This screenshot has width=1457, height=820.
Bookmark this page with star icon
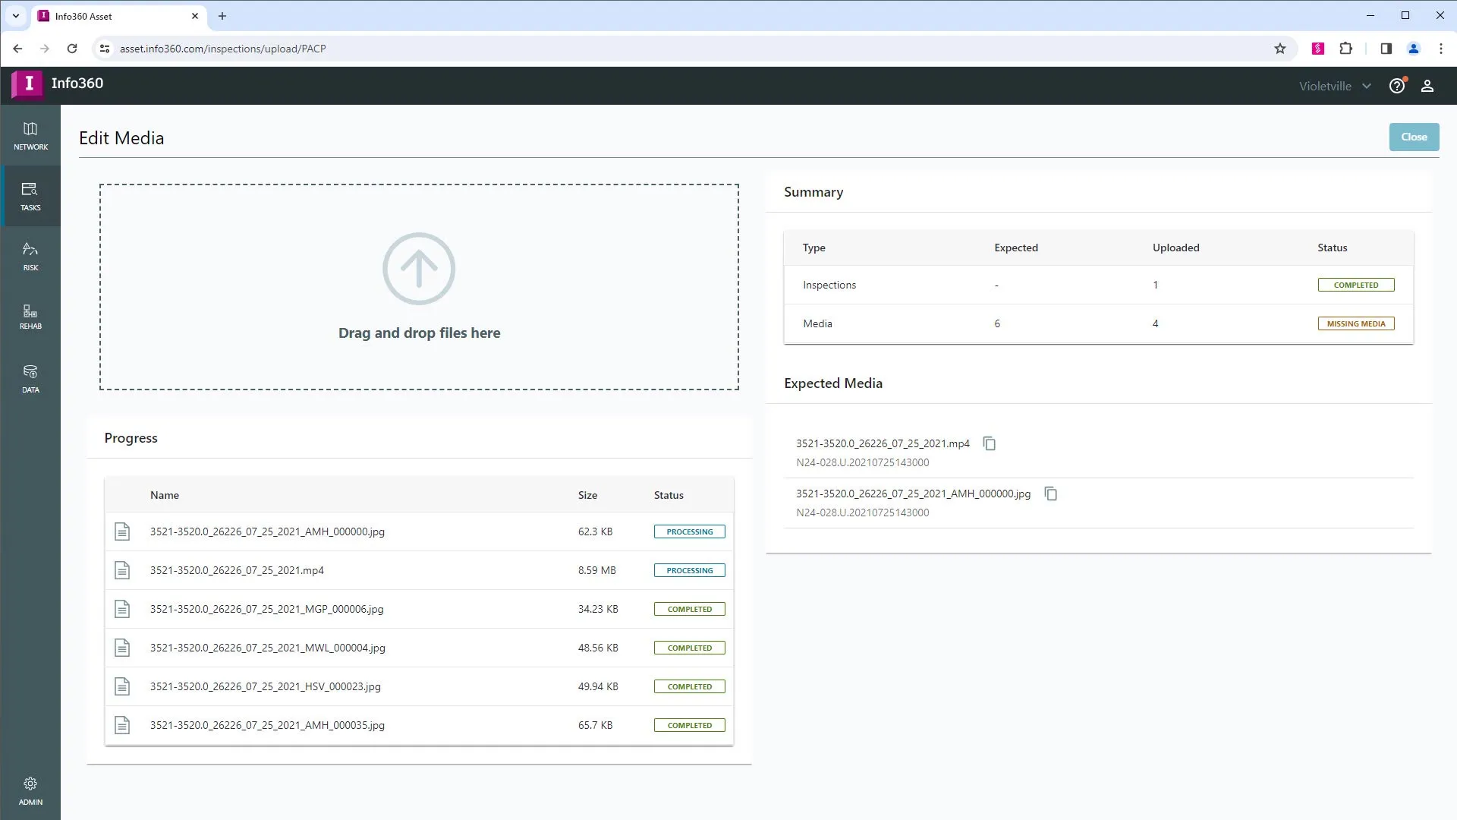click(x=1279, y=49)
